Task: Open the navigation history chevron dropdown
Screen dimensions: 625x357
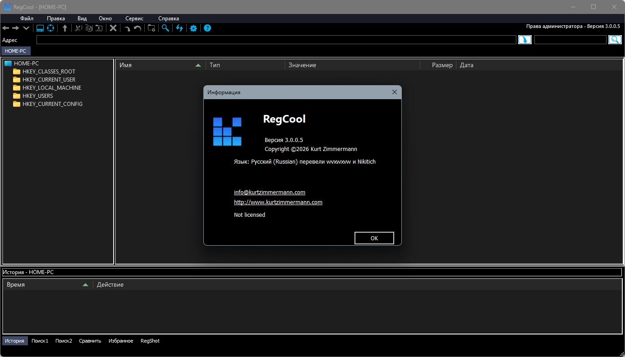Action: pyautogui.click(x=26, y=28)
